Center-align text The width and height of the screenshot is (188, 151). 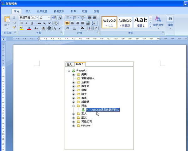point(72,23)
